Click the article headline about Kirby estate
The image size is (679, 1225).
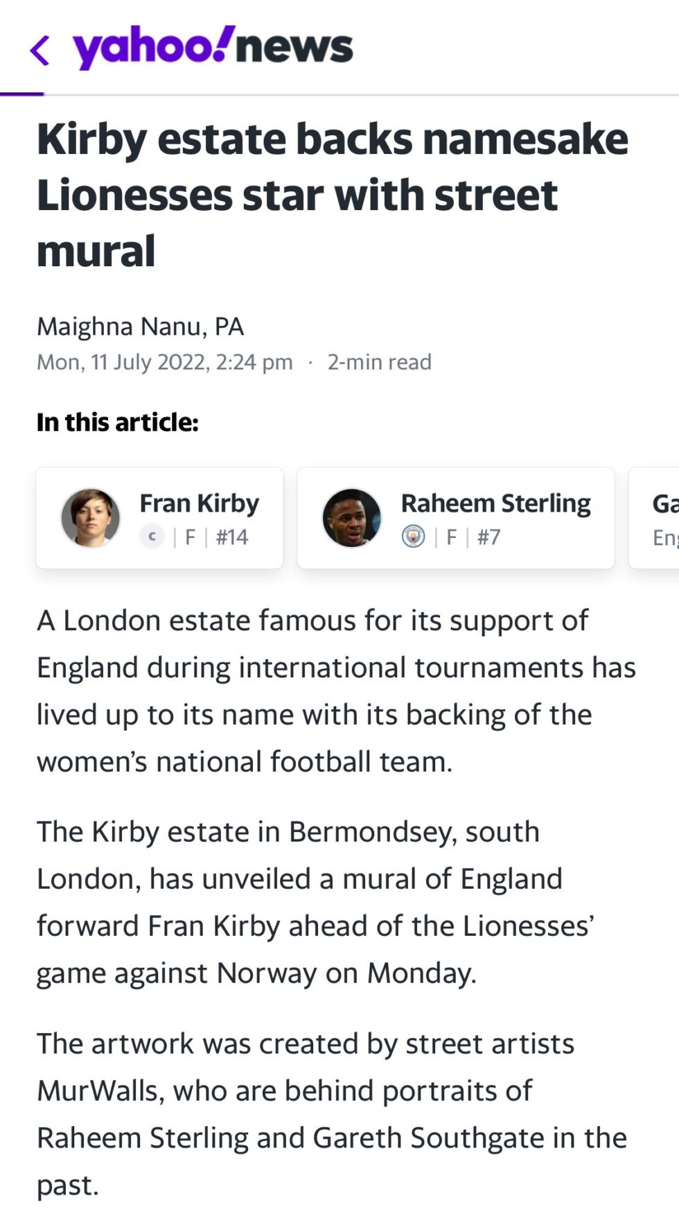coord(333,194)
